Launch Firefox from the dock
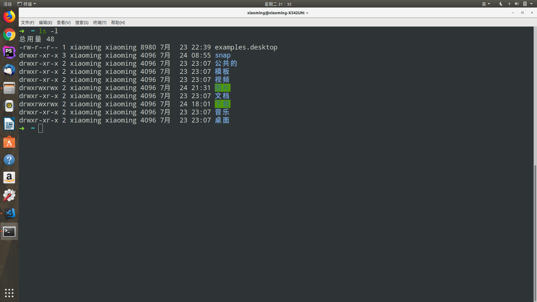The image size is (537, 302). coord(9,17)
